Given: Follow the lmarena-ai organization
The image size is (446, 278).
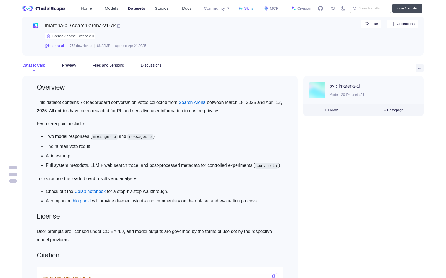Looking at the screenshot, I should (331, 110).
